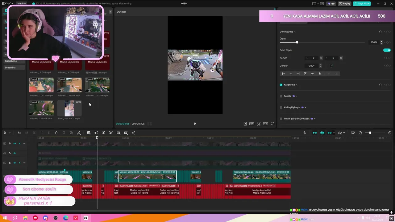This screenshot has width=395, height=222.
Task: Click the Oynatıcı panel title
Action: click(x=121, y=12)
